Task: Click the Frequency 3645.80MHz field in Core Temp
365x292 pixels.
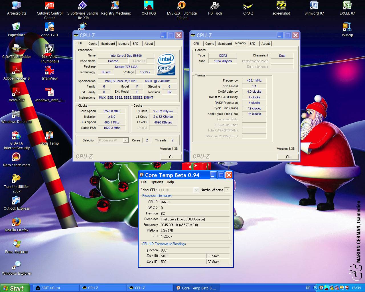Action: [194, 225]
